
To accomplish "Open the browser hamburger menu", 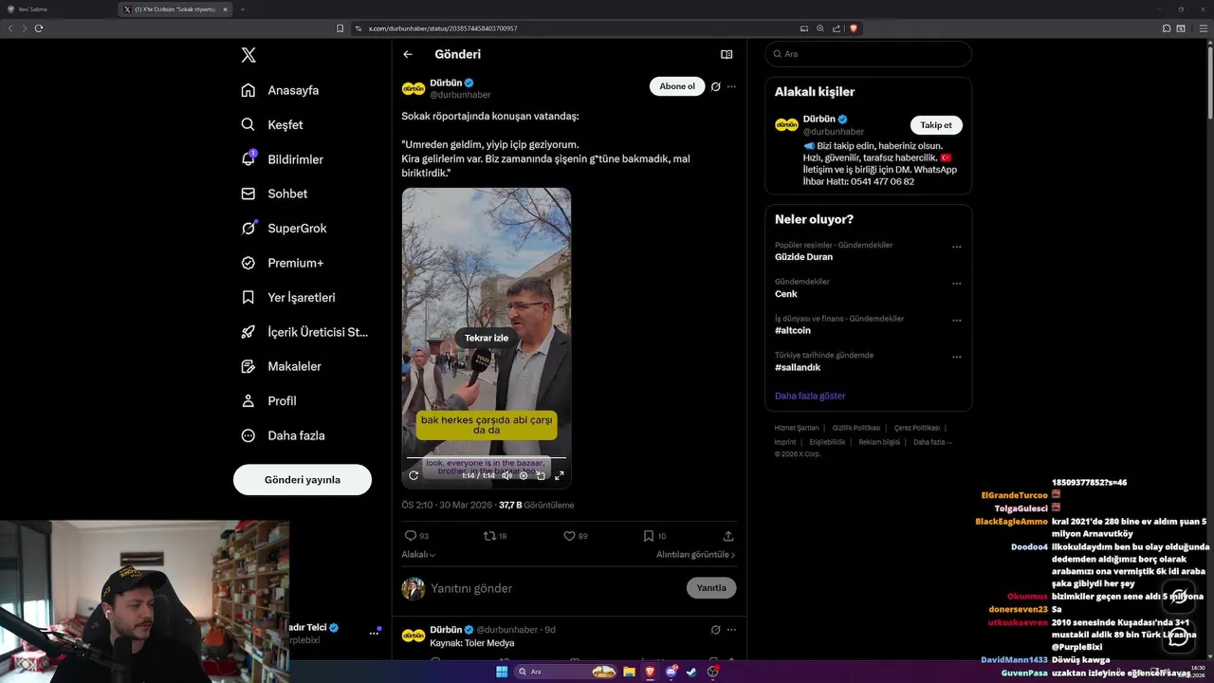I will (1203, 28).
